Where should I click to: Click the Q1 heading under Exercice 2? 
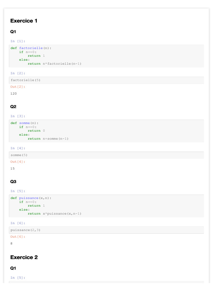pos(13,268)
